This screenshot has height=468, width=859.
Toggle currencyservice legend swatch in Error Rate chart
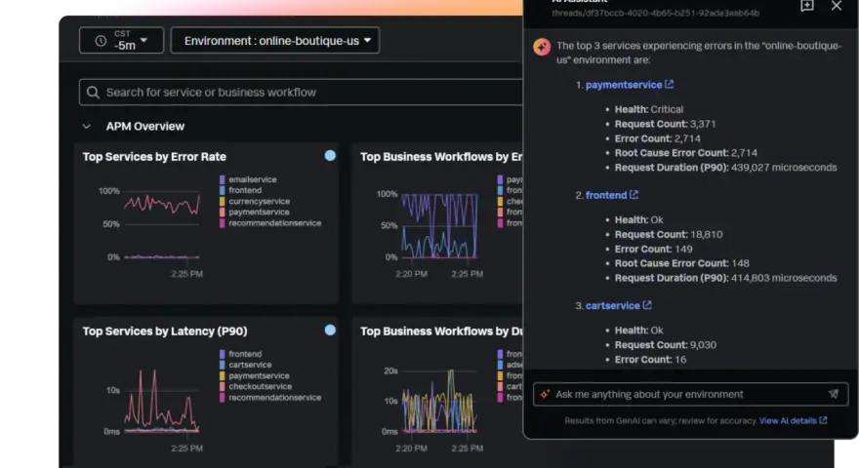point(223,202)
